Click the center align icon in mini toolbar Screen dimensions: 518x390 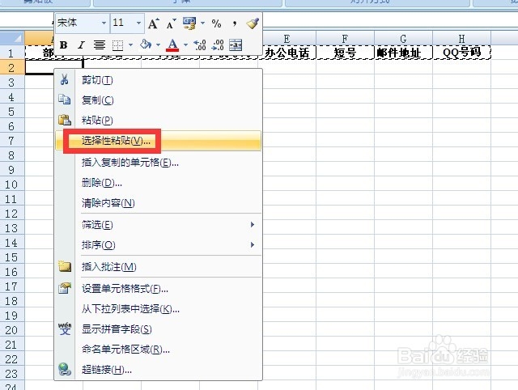pyautogui.click(x=99, y=45)
